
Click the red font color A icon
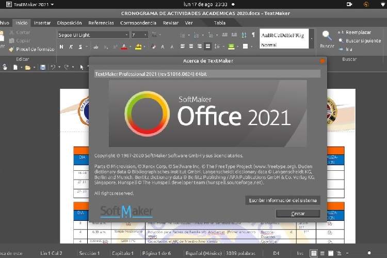(124, 46)
